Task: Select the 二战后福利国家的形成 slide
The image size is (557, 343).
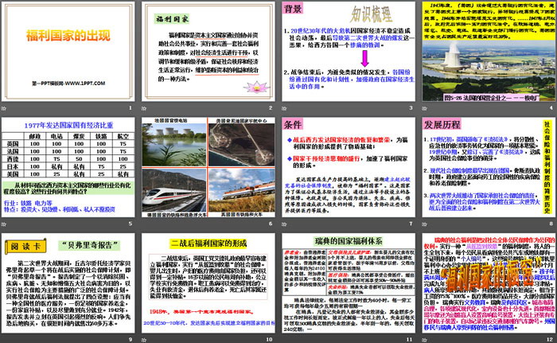Action: pyautogui.click(x=207, y=282)
